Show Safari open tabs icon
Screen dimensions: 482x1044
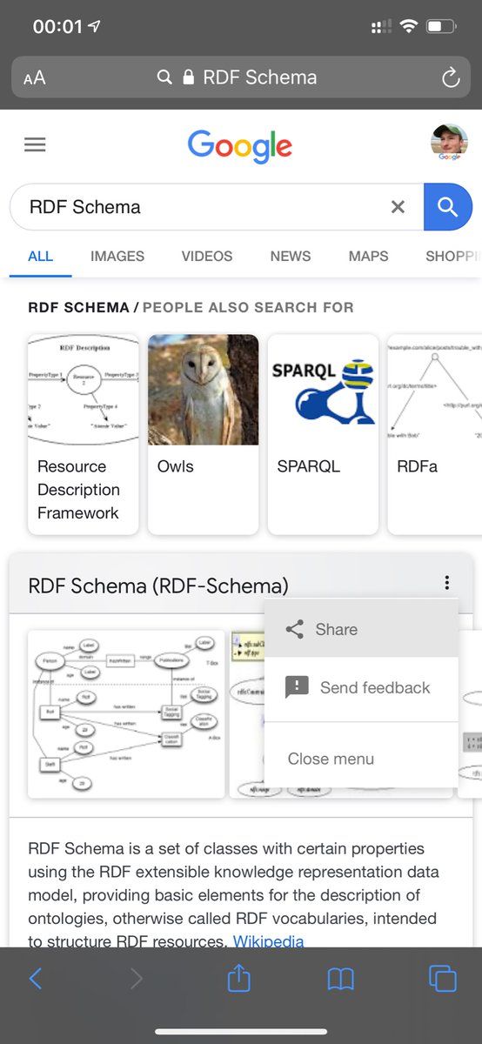442,979
